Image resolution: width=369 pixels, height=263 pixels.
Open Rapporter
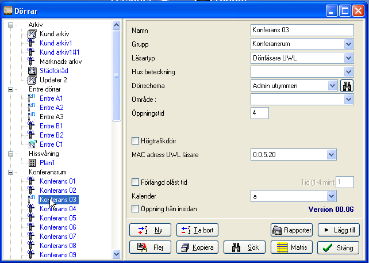291,230
